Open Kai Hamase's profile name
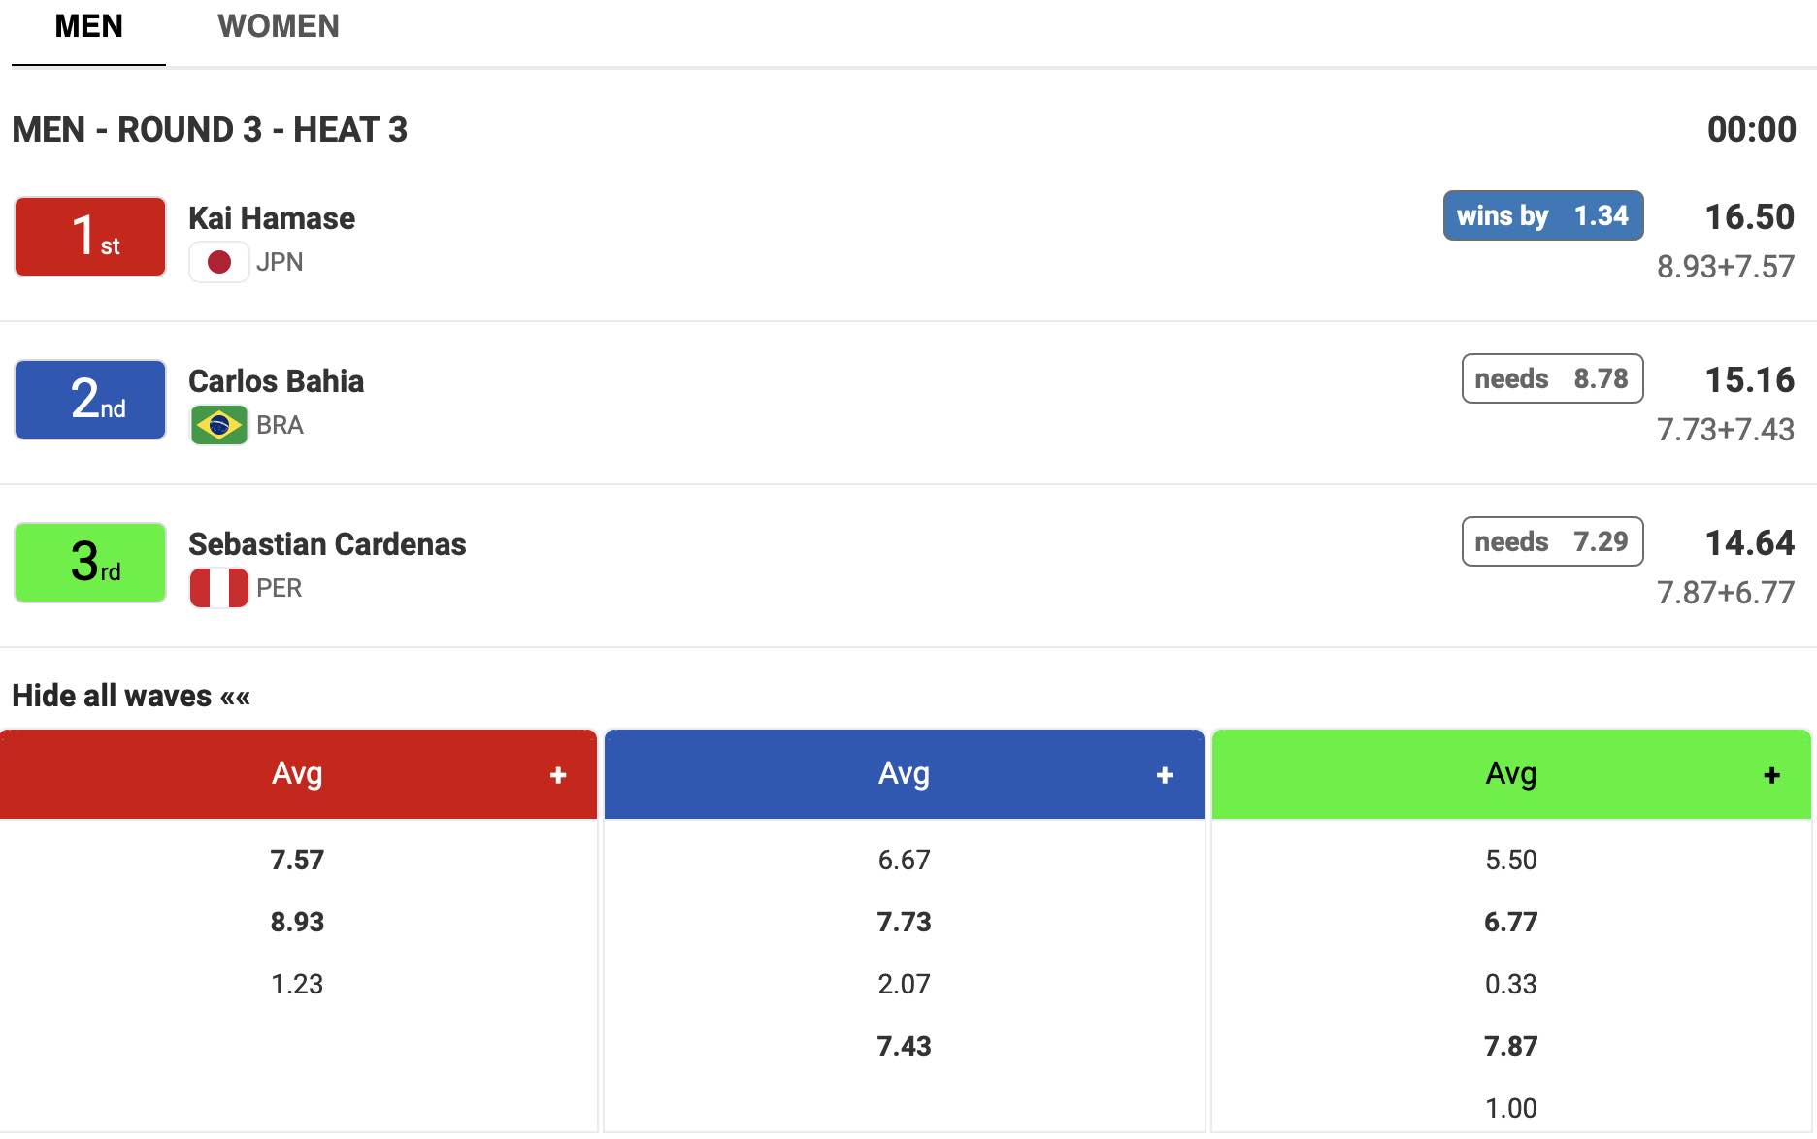 [272, 218]
